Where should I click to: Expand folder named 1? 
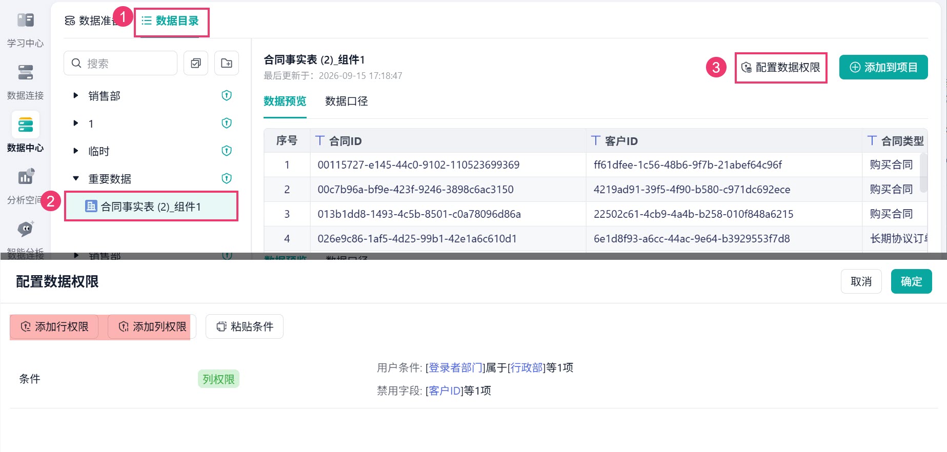coord(76,123)
